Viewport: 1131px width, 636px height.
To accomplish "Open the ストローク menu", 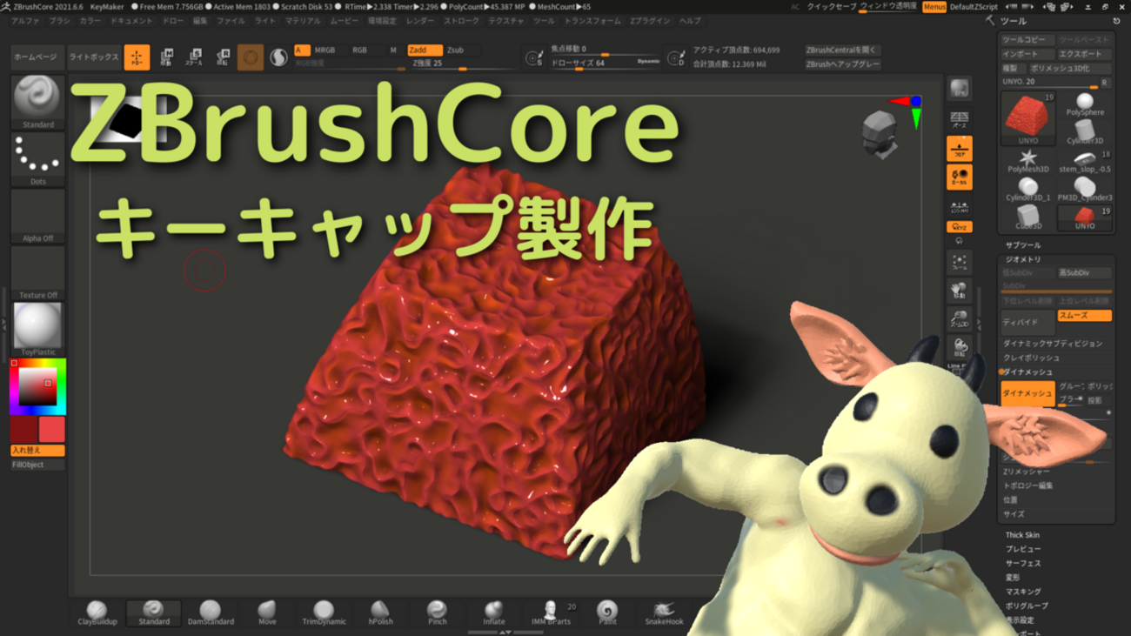I will (x=461, y=21).
